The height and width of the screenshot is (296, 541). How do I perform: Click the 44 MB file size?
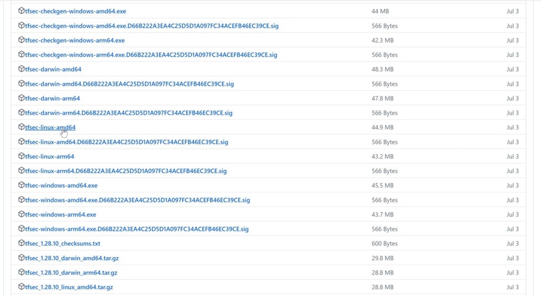coord(380,12)
